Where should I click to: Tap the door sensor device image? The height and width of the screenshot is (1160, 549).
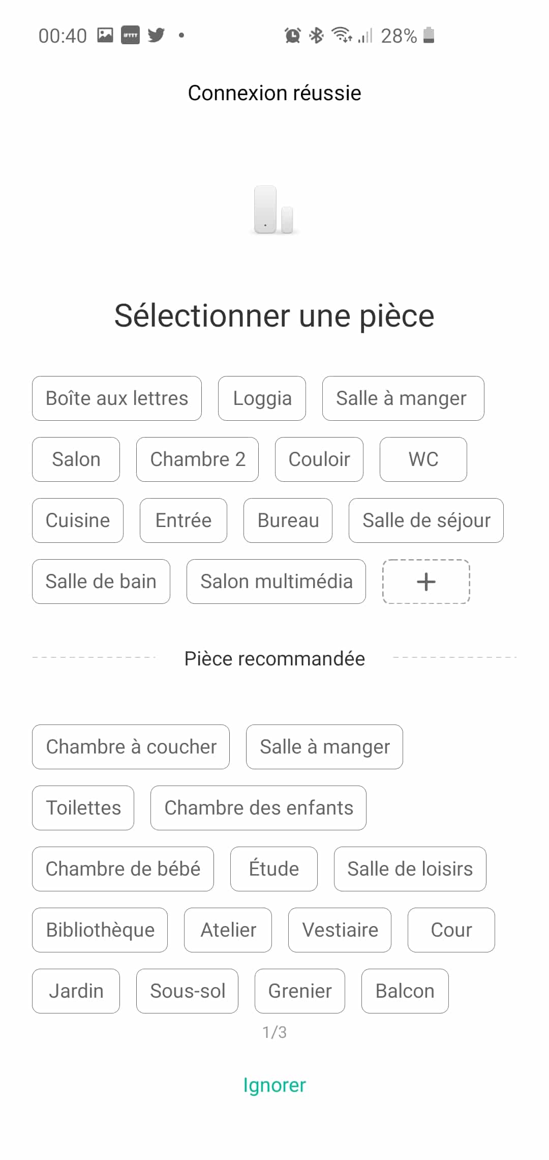click(x=274, y=210)
